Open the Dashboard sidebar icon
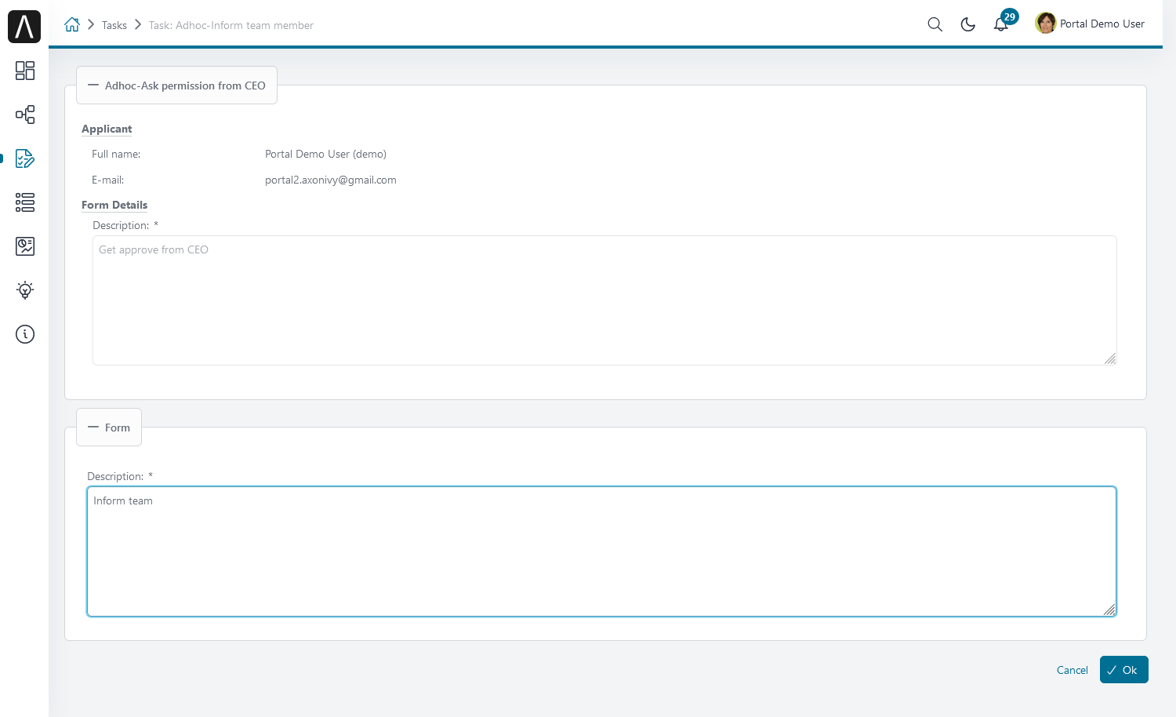Image resolution: width=1176 pixels, height=717 pixels. pos(25,71)
